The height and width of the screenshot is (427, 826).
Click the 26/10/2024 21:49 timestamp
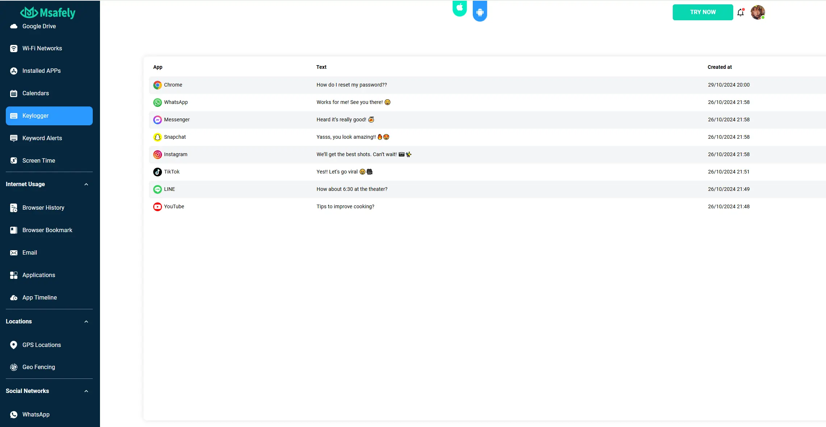coord(729,189)
